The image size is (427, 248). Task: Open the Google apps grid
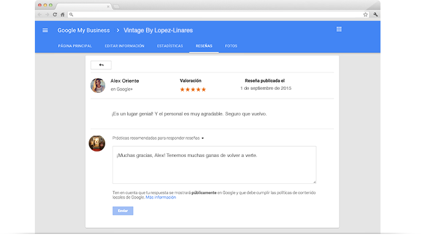339,29
